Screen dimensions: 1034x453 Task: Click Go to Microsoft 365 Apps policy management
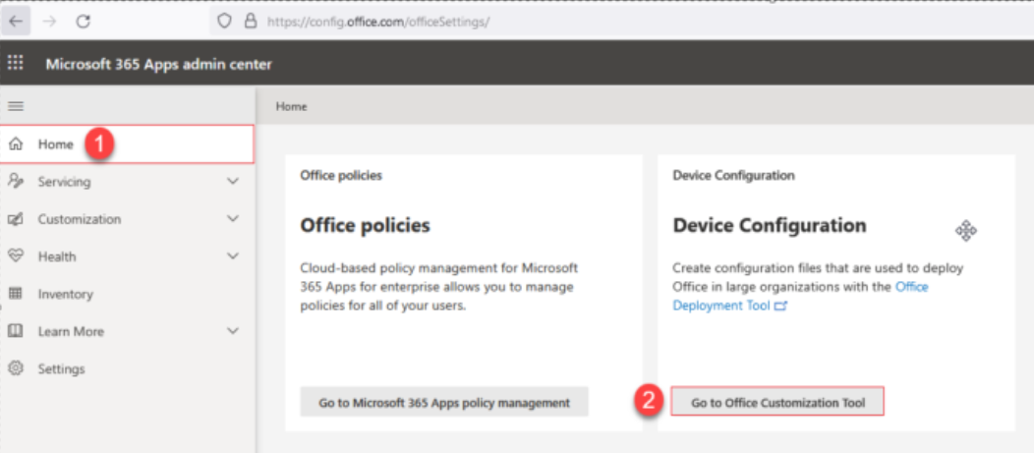443,402
